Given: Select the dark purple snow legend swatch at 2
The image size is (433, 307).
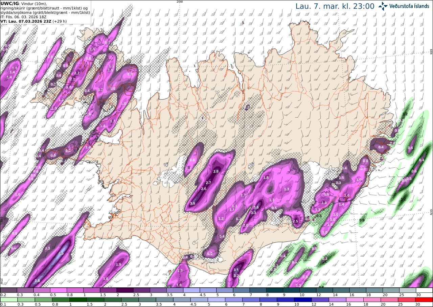Looking at the screenshot, I should click(x=125, y=290).
